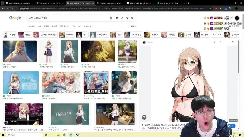Open File Explorer from taskbar
The width and height of the screenshot is (244, 137).
pos(58,135)
